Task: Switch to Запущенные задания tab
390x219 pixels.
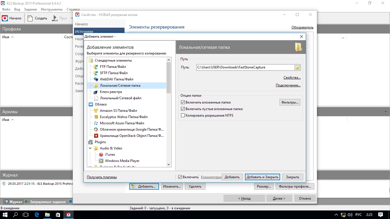Action: (x=45, y=202)
